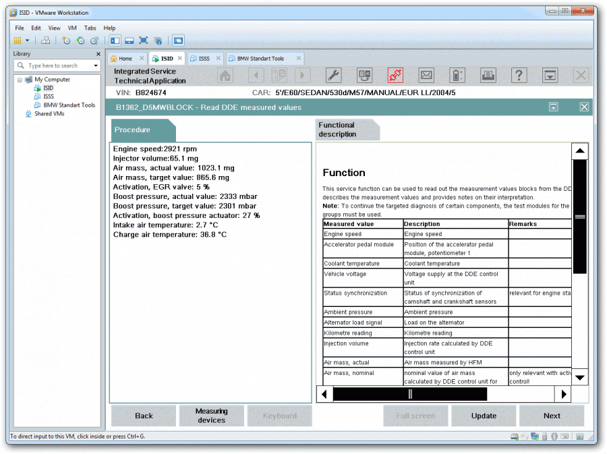Click the ISTA checklist transfer icon
This screenshot has width=607, height=454.
[364, 75]
